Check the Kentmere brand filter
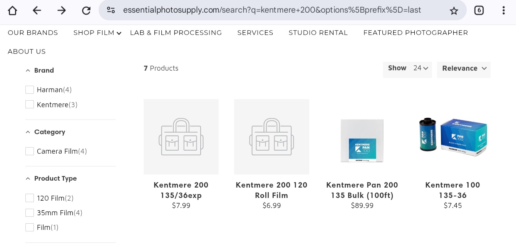This screenshot has height=246, width=516. point(30,105)
